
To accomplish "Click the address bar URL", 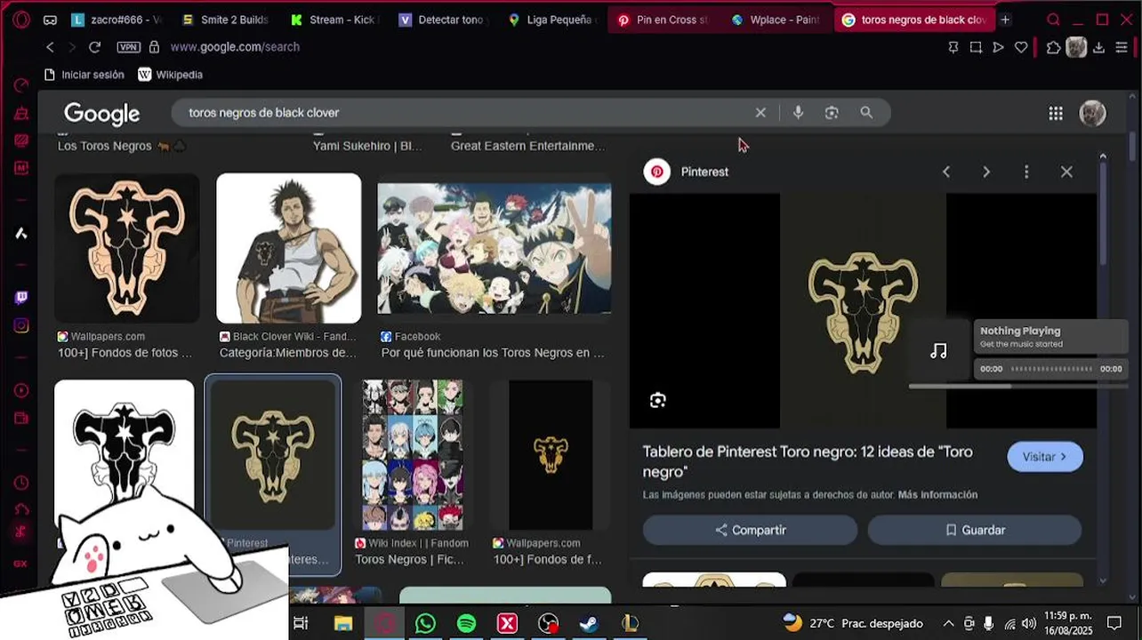I will click(x=235, y=47).
